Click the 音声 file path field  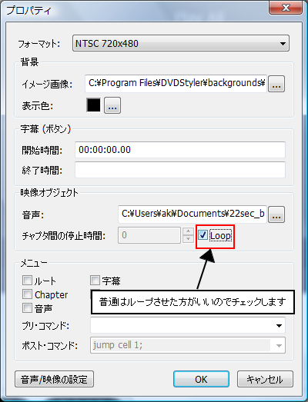click(192, 214)
